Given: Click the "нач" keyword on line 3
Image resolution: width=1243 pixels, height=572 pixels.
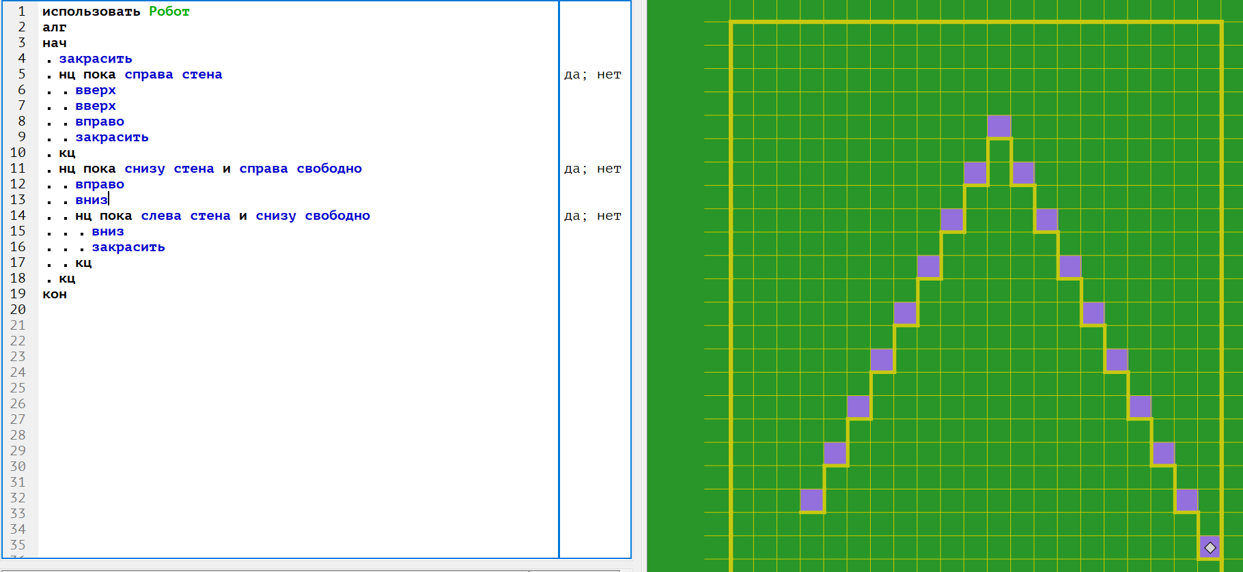Looking at the screenshot, I should click(54, 43).
